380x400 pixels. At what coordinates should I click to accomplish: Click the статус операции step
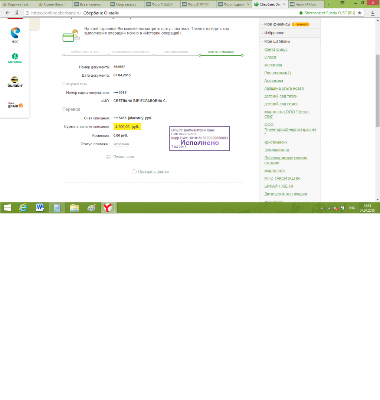point(221,52)
